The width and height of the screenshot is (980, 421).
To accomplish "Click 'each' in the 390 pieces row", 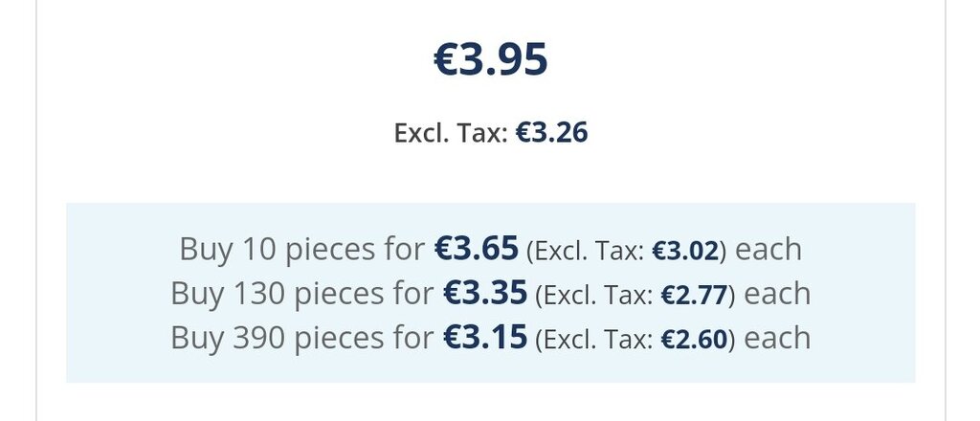I will (777, 338).
